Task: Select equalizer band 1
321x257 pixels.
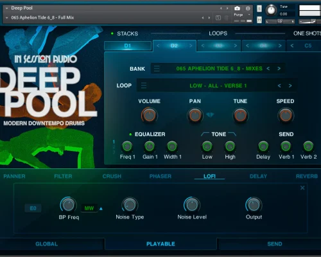Action: (x=114, y=142)
